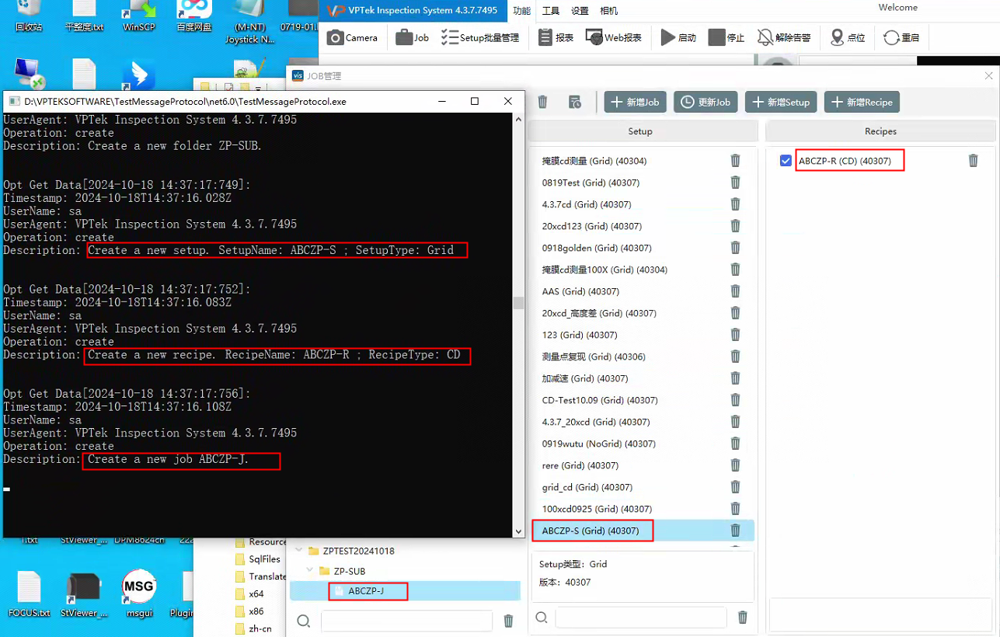This screenshot has height=637, width=1000.
Task: Open the Web报表 toolbar item
Action: 614,37
